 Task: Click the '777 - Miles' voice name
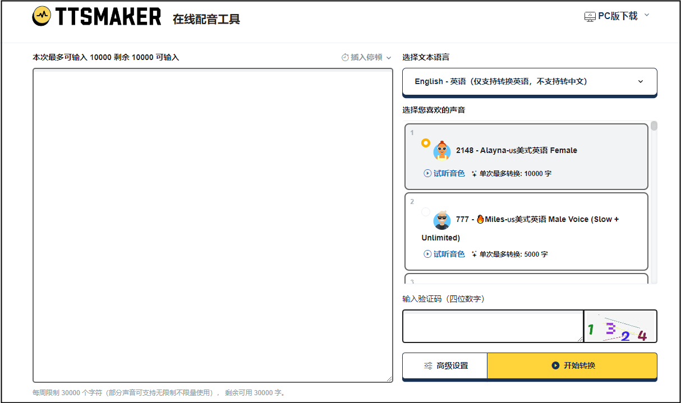521,228
